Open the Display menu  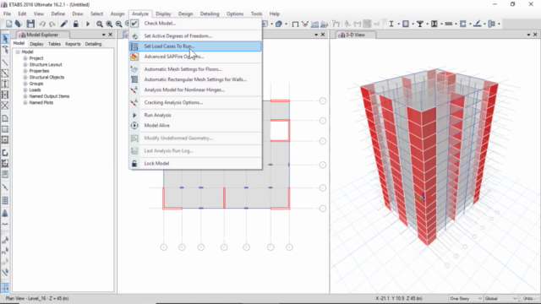pyautogui.click(x=163, y=14)
